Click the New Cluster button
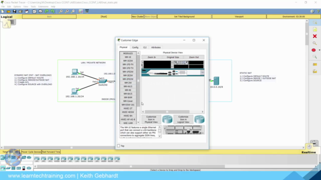 coord(137,16)
